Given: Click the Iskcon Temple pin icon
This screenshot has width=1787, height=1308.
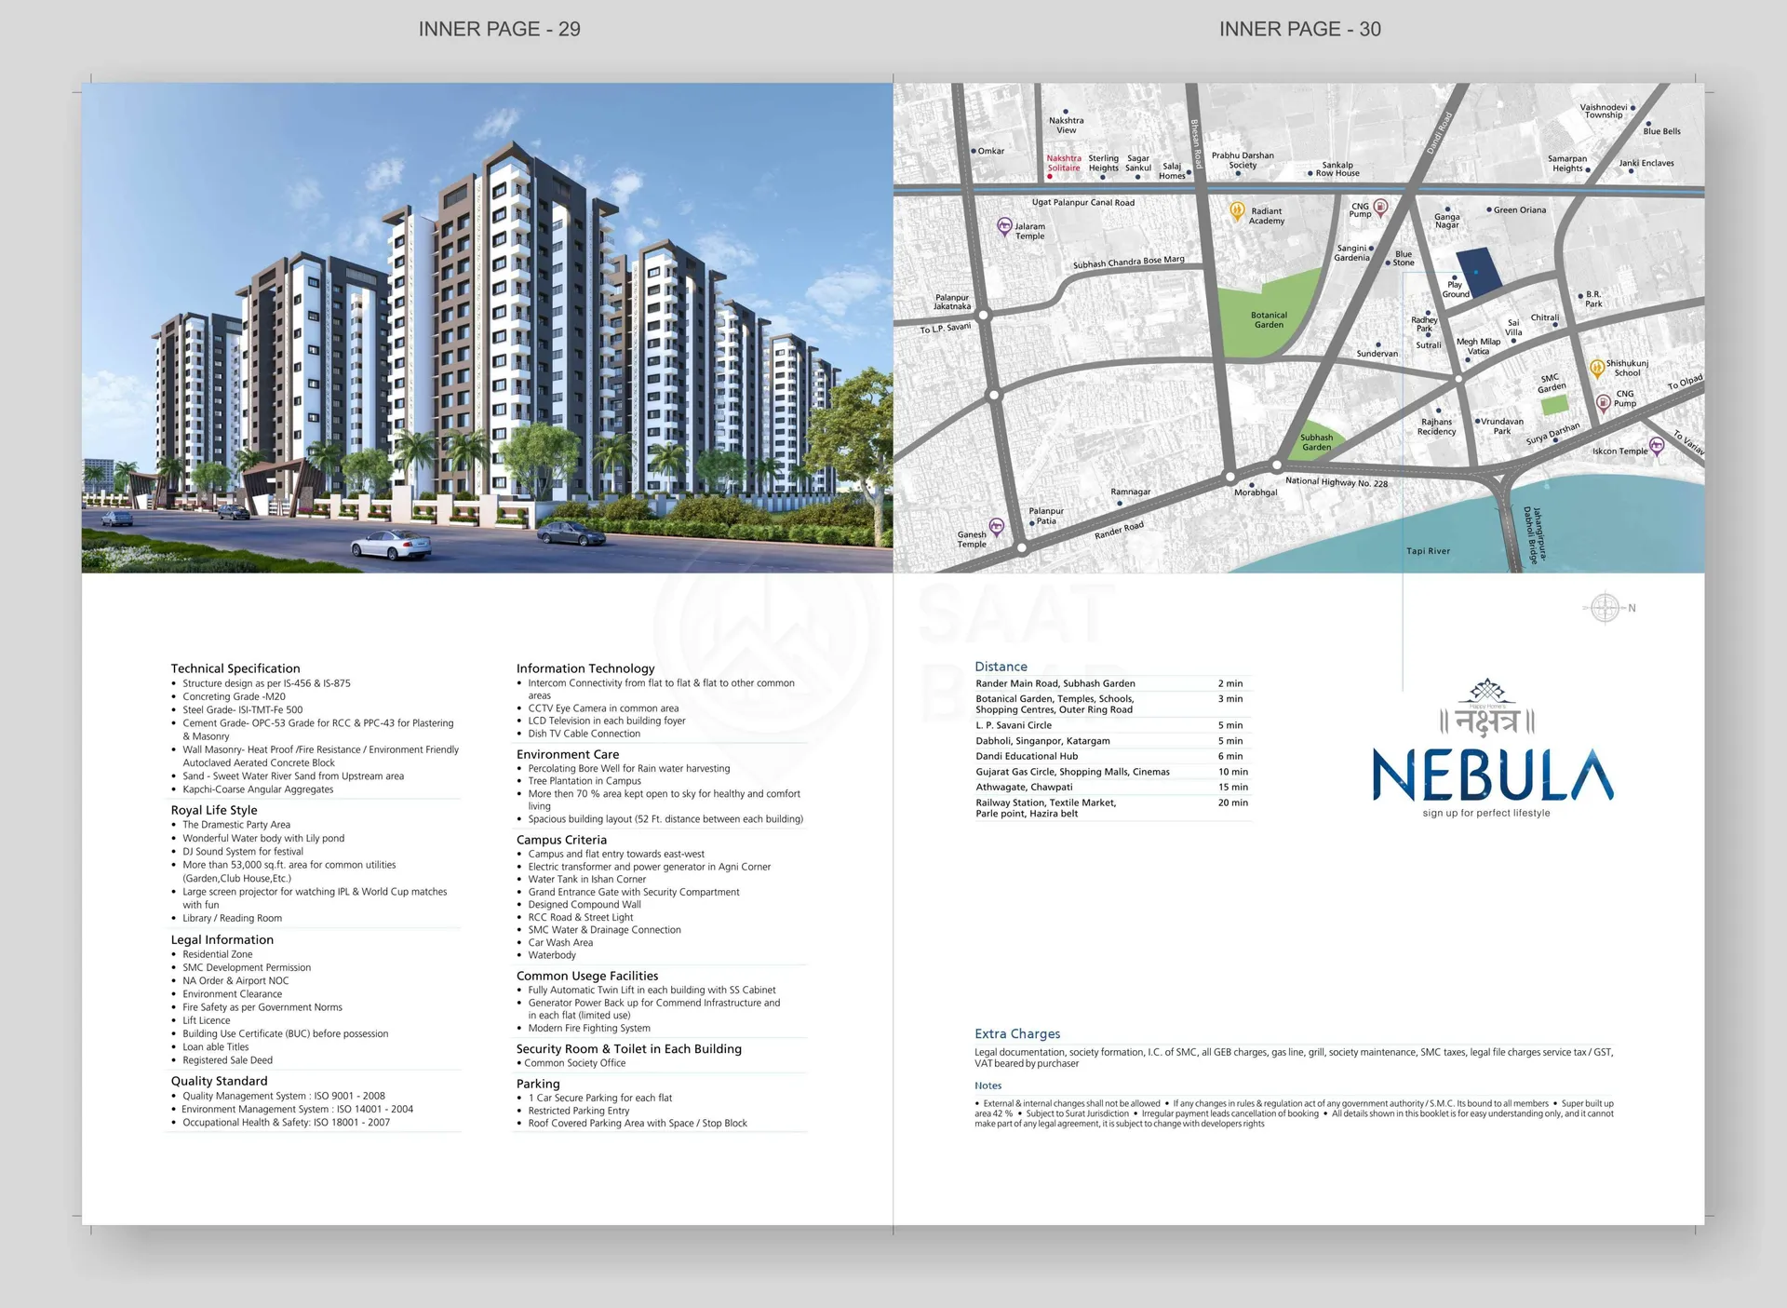Looking at the screenshot, I should (1657, 446).
